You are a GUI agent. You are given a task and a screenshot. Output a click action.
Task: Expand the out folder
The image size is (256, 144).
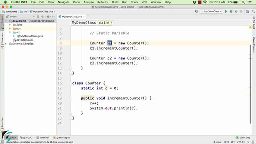click(x=10, y=28)
